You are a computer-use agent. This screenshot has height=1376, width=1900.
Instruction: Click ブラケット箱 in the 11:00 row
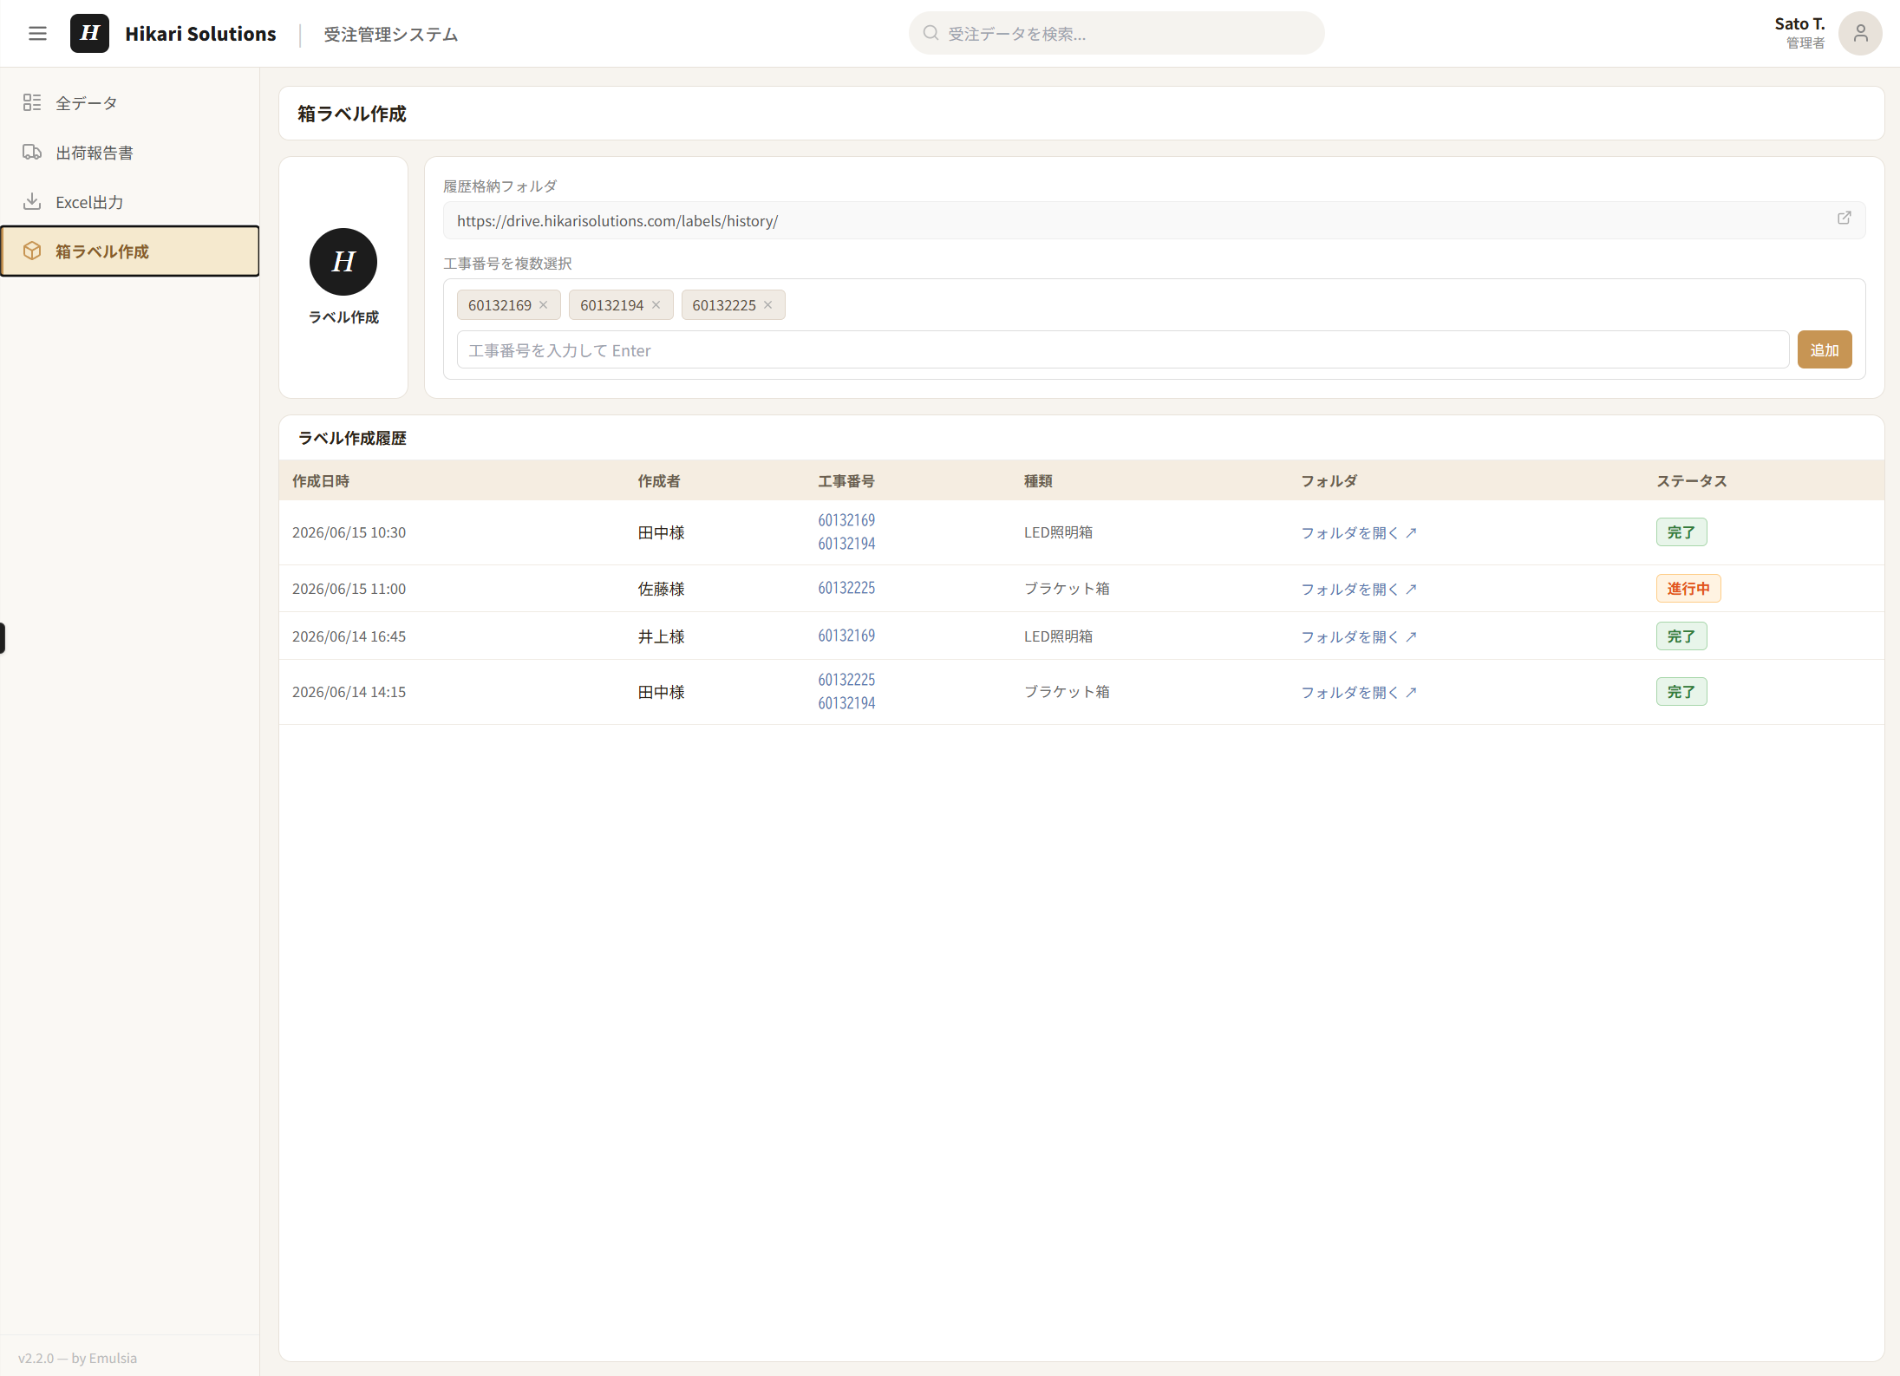click(1067, 589)
